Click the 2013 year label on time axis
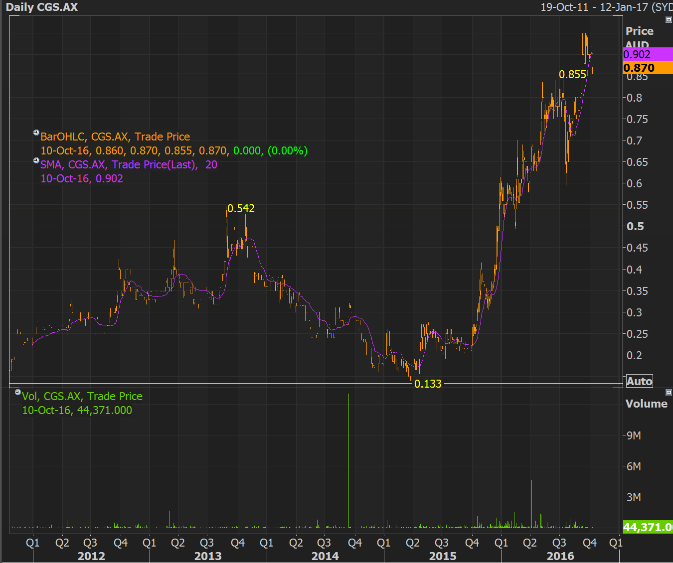The height and width of the screenshot is (563, 673). 208,556
